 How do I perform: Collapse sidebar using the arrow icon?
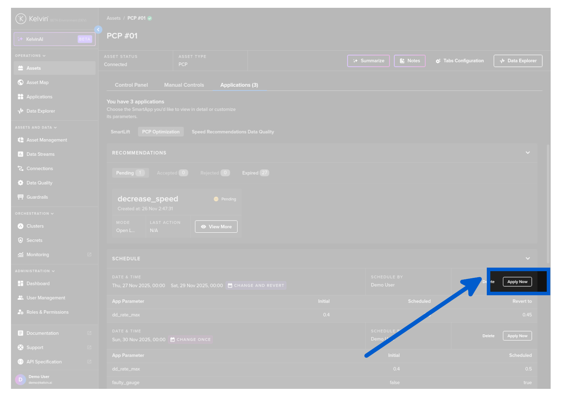coord(98,30)
